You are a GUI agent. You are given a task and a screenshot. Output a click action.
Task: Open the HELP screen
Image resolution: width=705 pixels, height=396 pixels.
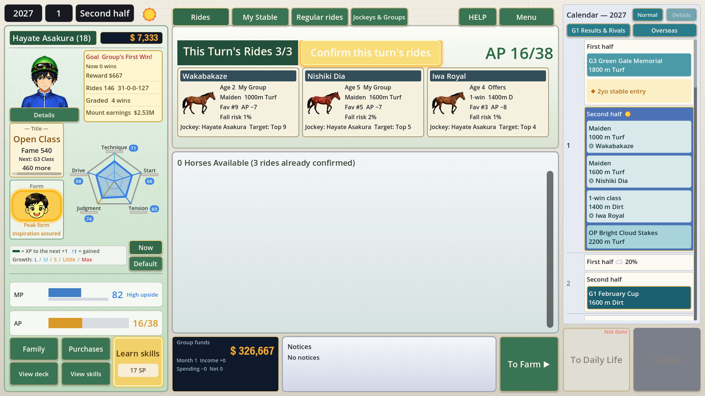pos(477,17)
